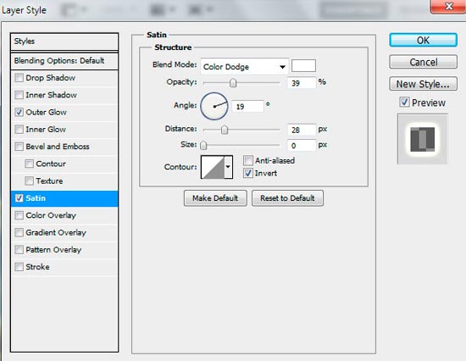This screenshot has height=361, width=466.
Task: Click the white Satin color swatch
Action: click(x=303, y=66)
